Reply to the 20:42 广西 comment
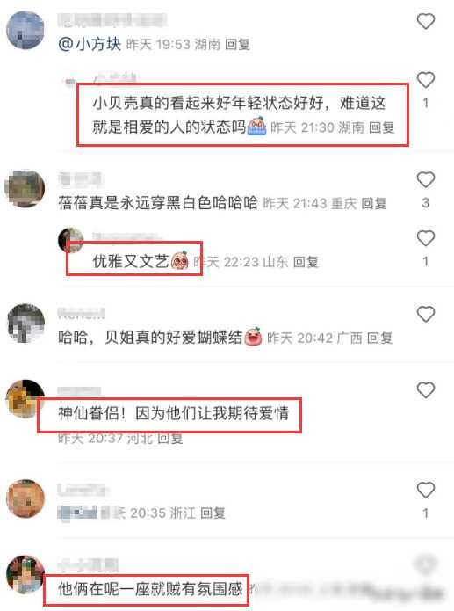The image size is (454, 611). point(379,338)
